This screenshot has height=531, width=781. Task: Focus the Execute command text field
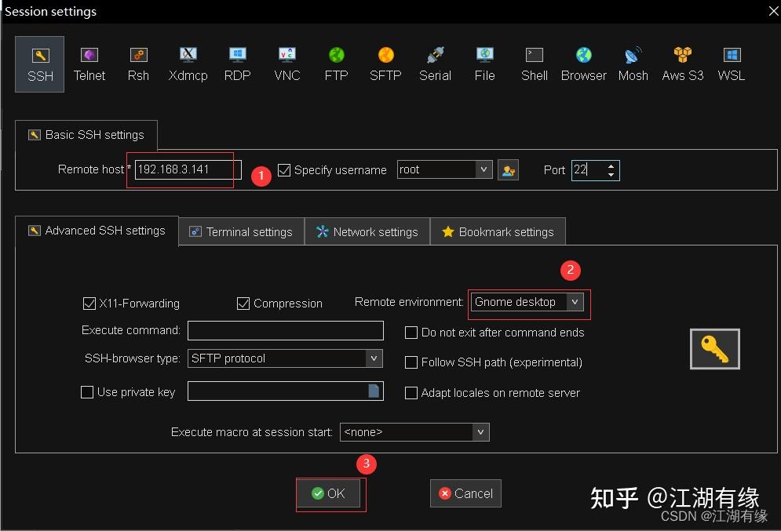(286, 330)
